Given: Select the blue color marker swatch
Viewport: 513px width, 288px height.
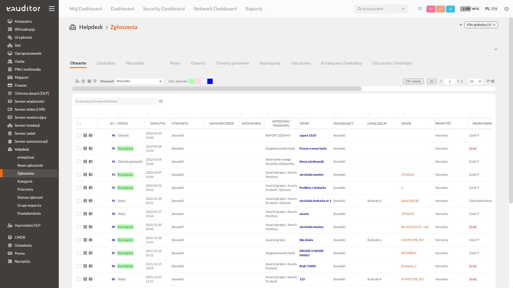Looking at the screenshot, I should coord(210,81).
